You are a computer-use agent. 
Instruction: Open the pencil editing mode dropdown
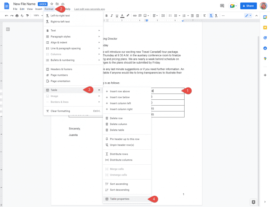pyautogui.click(x=248, y=15)
